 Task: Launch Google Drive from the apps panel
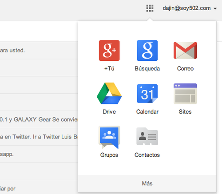click(109, 93)
